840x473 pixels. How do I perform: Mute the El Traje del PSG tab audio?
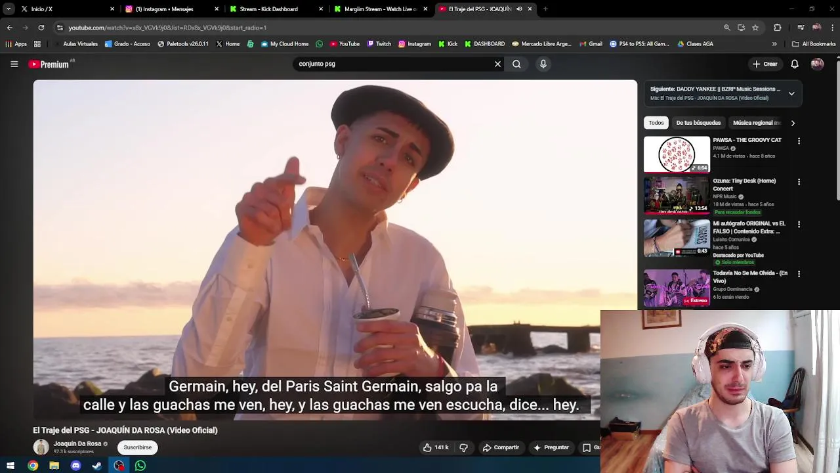[519, 9]
